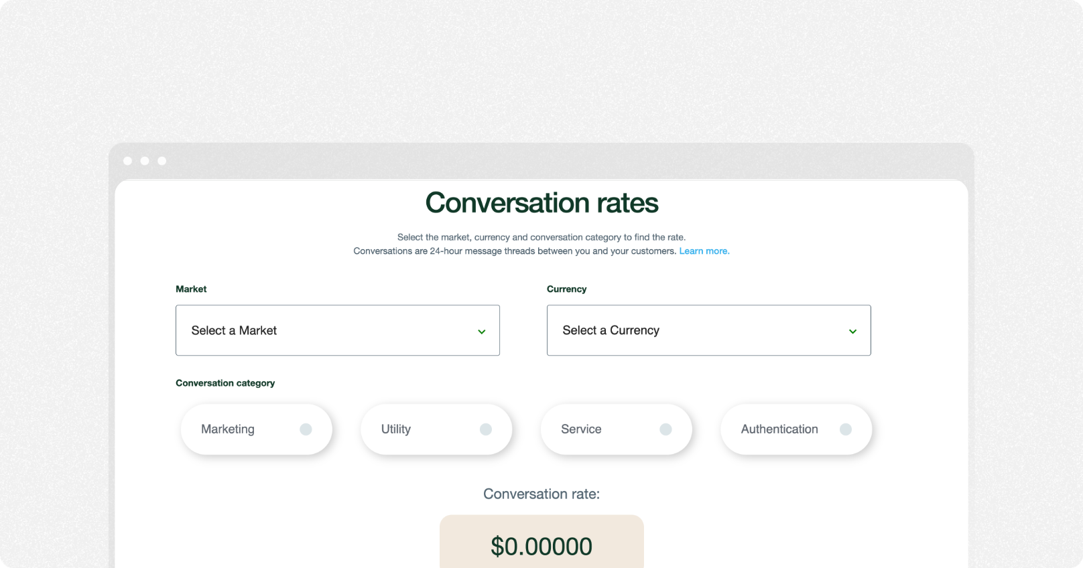Image resolution: width=1083 pixels, height=568 pixels.
Task: Click the $0.00000 rate display box
Action: click(x=541, y=545)
